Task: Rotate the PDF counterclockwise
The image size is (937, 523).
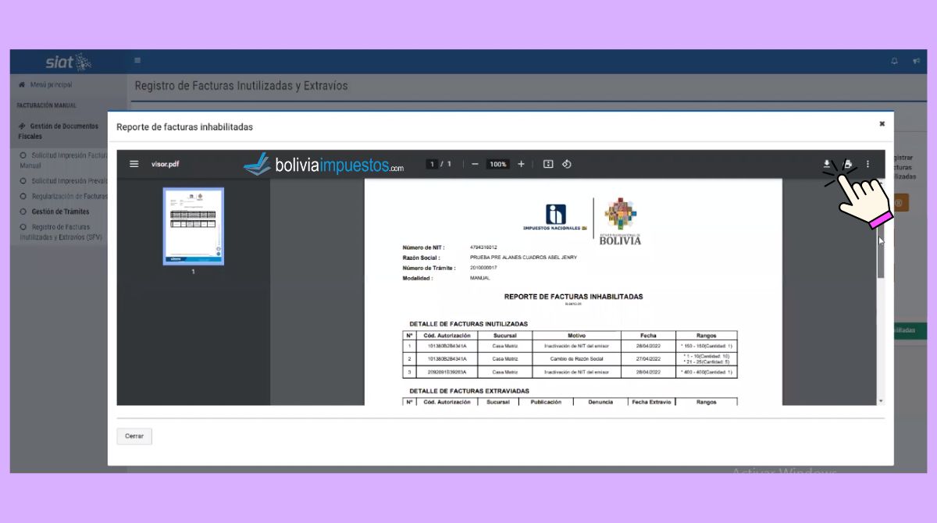Action: (x=568, y=164)
